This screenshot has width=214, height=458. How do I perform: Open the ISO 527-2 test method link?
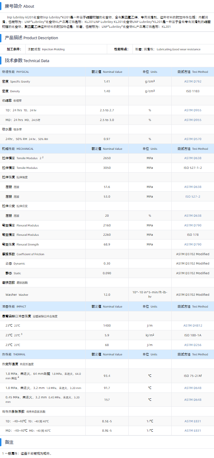[x=192, y=197]
